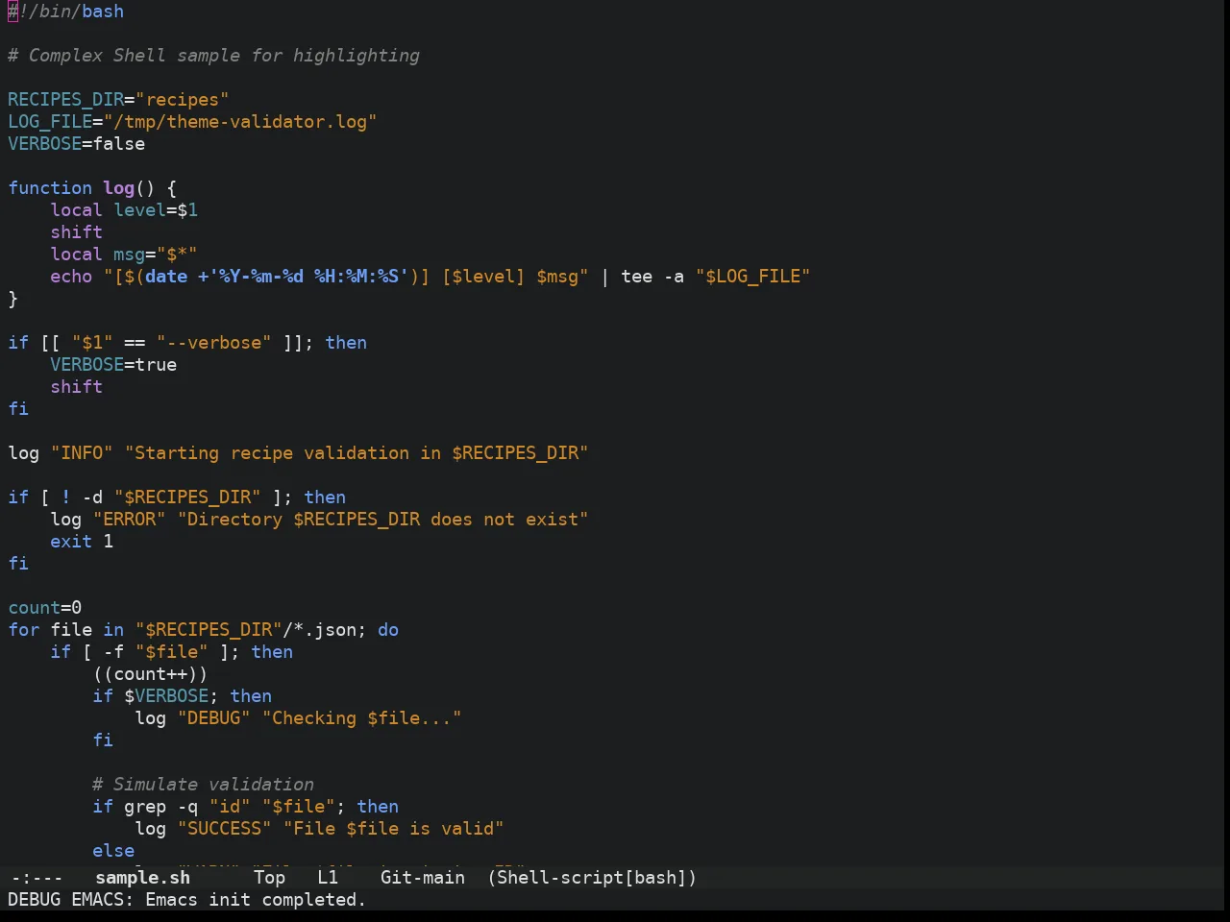Place cursor on the shebang line
Screen dimensions: 1230x922
click(x=65, y=12)
